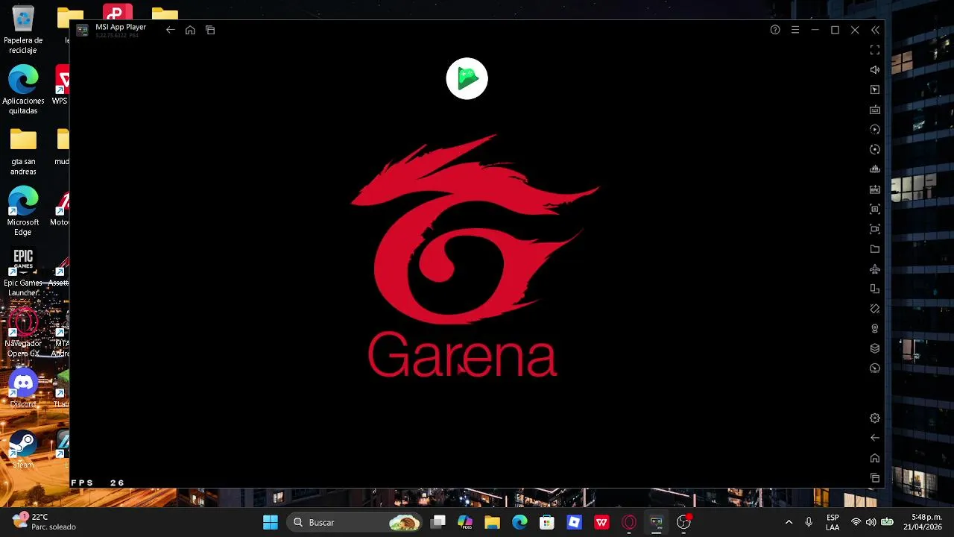954x537 pixels.
Task: Go to home via title bar house icon
Action: (190, 30)
